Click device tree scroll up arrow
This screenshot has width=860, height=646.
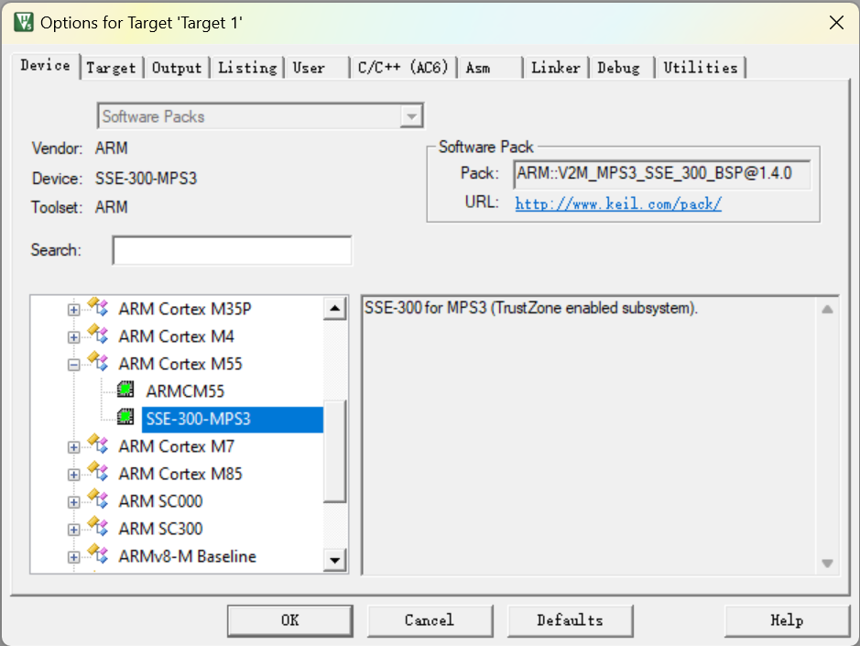click(334, 309)
